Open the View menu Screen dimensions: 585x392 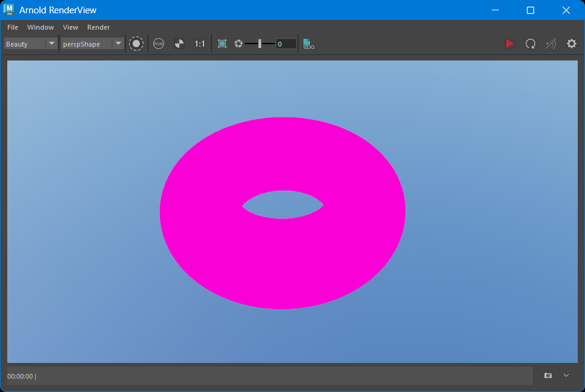tap(71, 27)
